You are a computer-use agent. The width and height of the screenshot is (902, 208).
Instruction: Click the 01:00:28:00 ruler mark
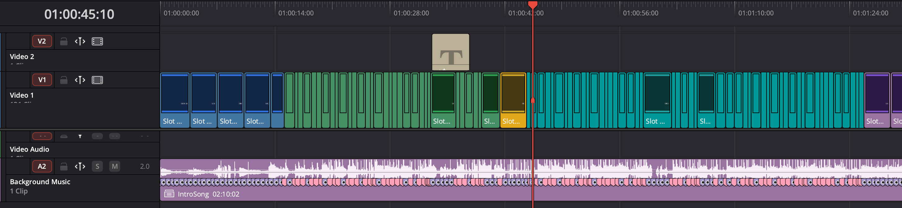tap(411, 13)
